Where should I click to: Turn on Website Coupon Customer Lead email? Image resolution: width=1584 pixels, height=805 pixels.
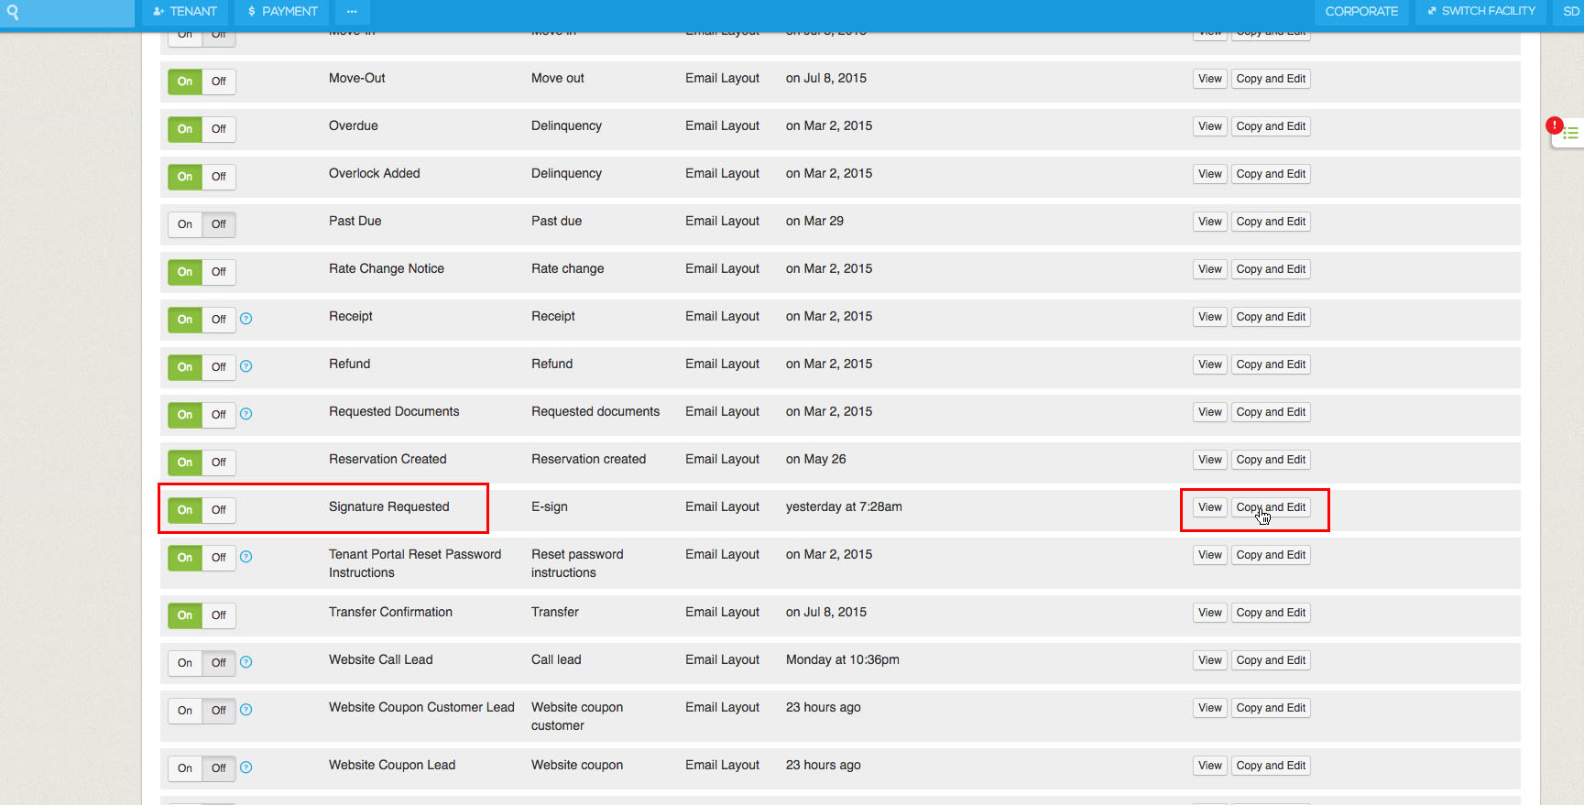(185, 711)
